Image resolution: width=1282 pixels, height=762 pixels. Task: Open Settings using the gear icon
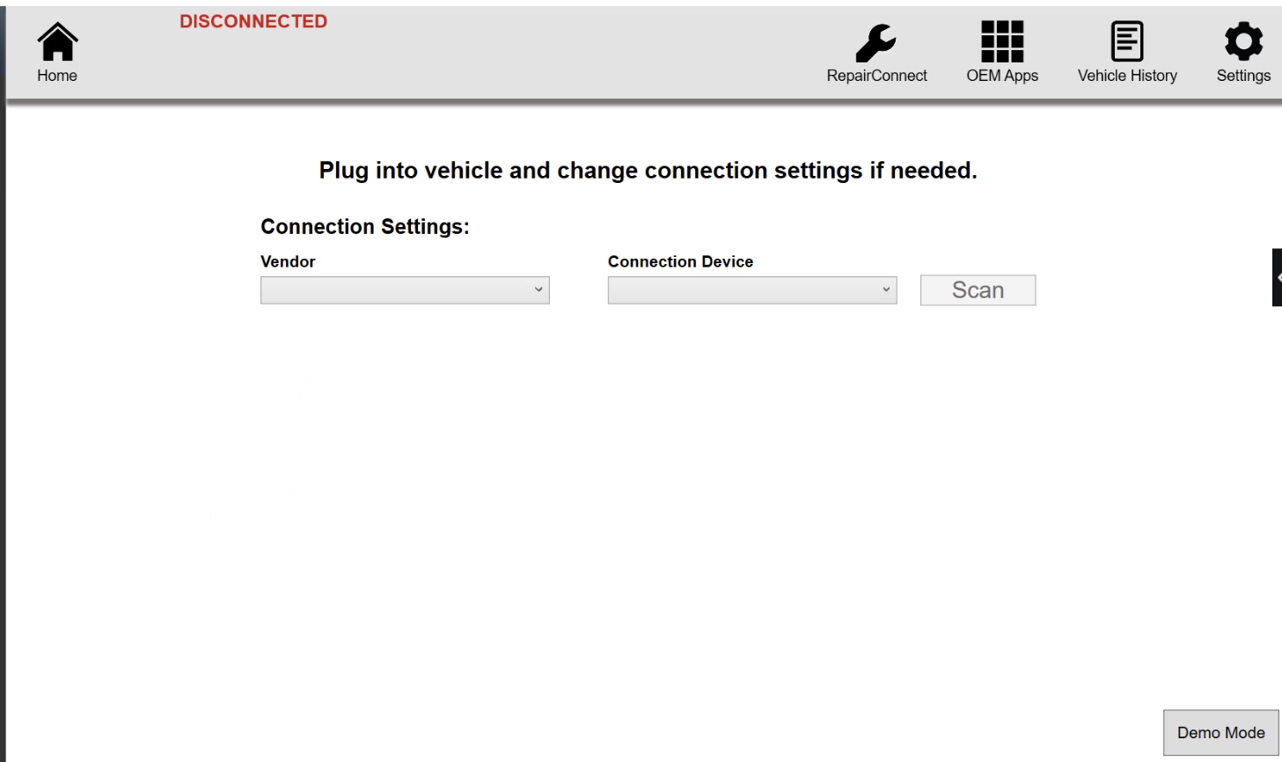point(1243,41)
